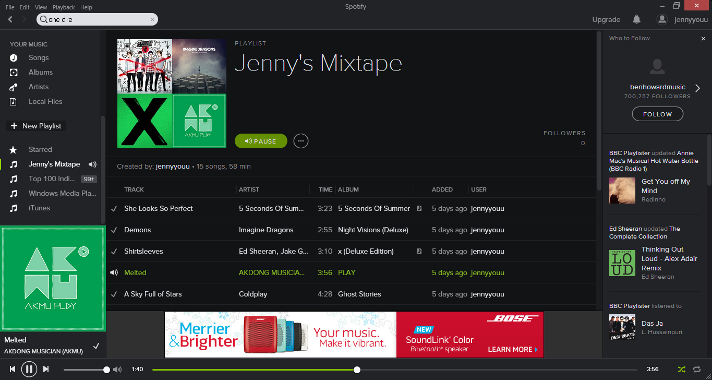Click the Upgrade link
The height and width of the screenshot is (380, 712).
pos(606,19)
